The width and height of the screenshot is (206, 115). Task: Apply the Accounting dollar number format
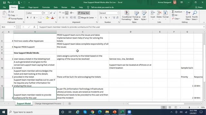pos(101,18)
